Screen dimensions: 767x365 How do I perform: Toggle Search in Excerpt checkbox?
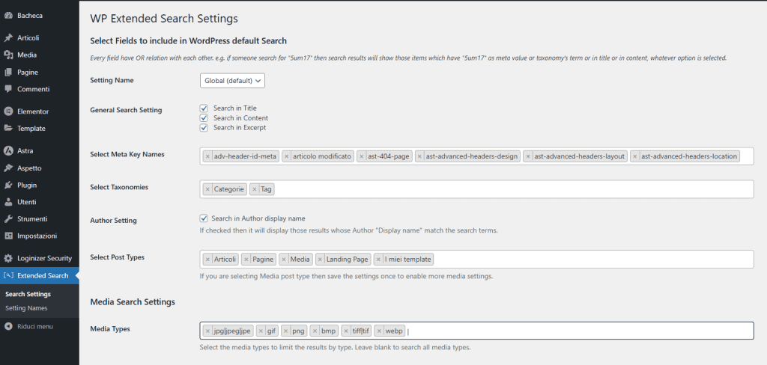[204, 128]
